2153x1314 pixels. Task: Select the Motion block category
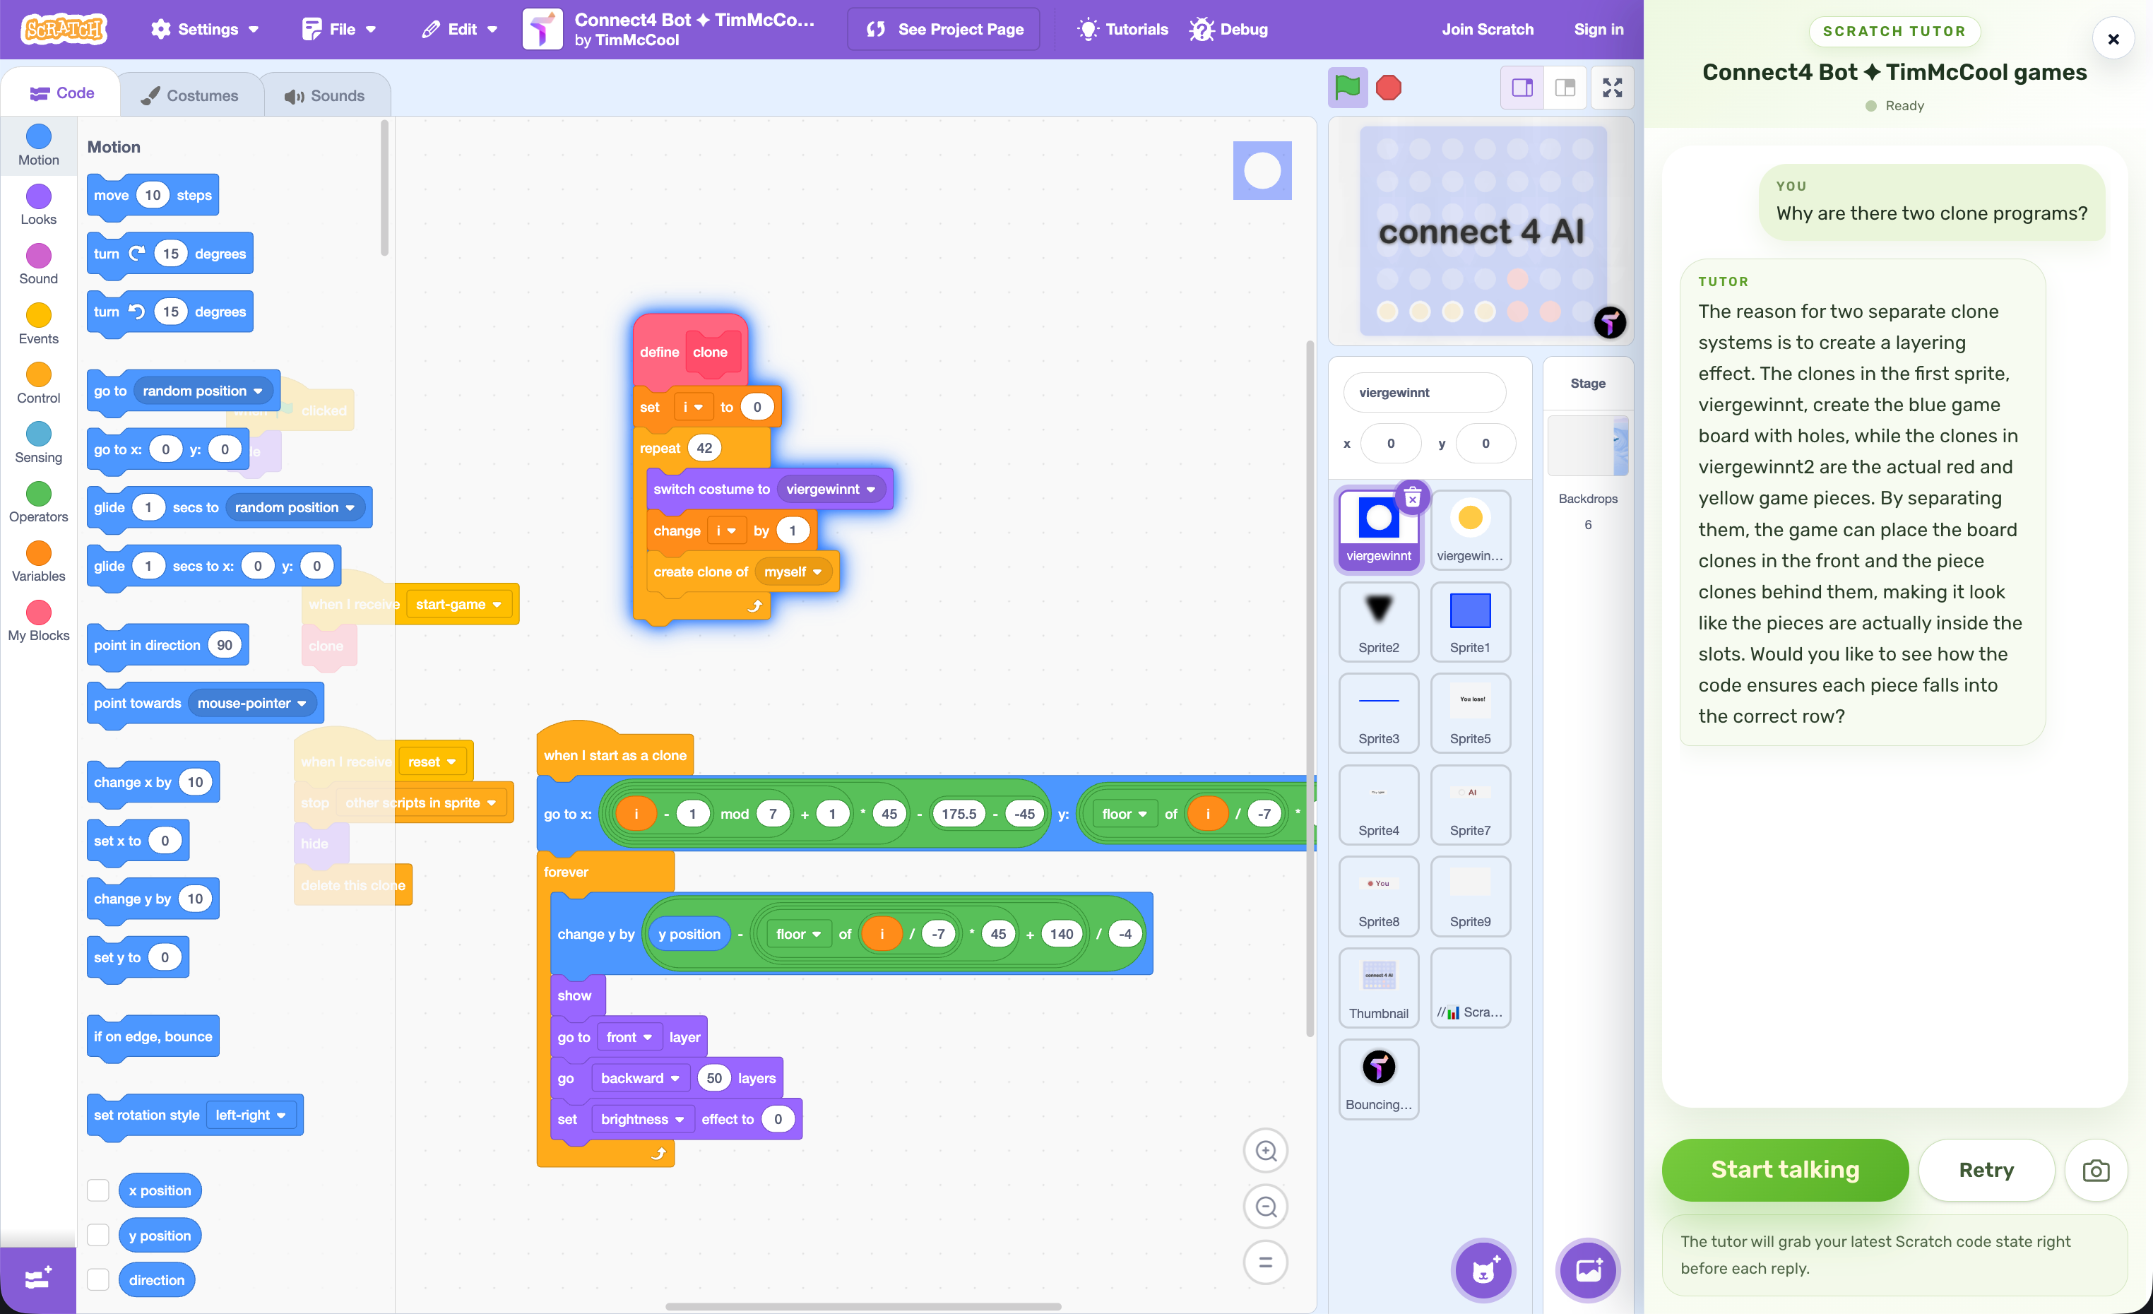coord(38,145)
